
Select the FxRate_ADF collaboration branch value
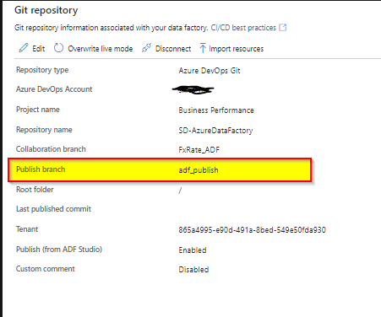[199, 150]
